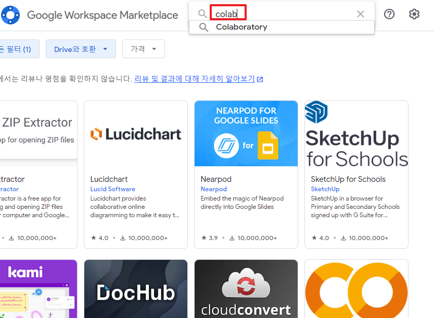
Task: Click the Google Workspace Marketplace title text
Action: (103, 15)
